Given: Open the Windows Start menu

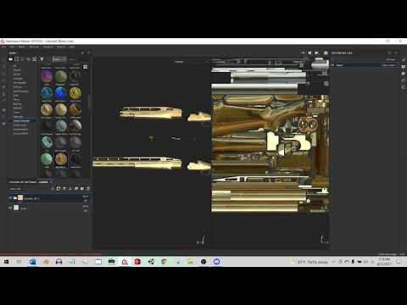Looking at the screenshot, I should coord(6,262).
